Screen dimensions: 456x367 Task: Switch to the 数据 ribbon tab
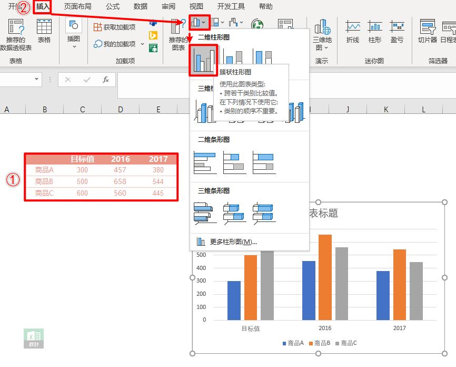140,6
